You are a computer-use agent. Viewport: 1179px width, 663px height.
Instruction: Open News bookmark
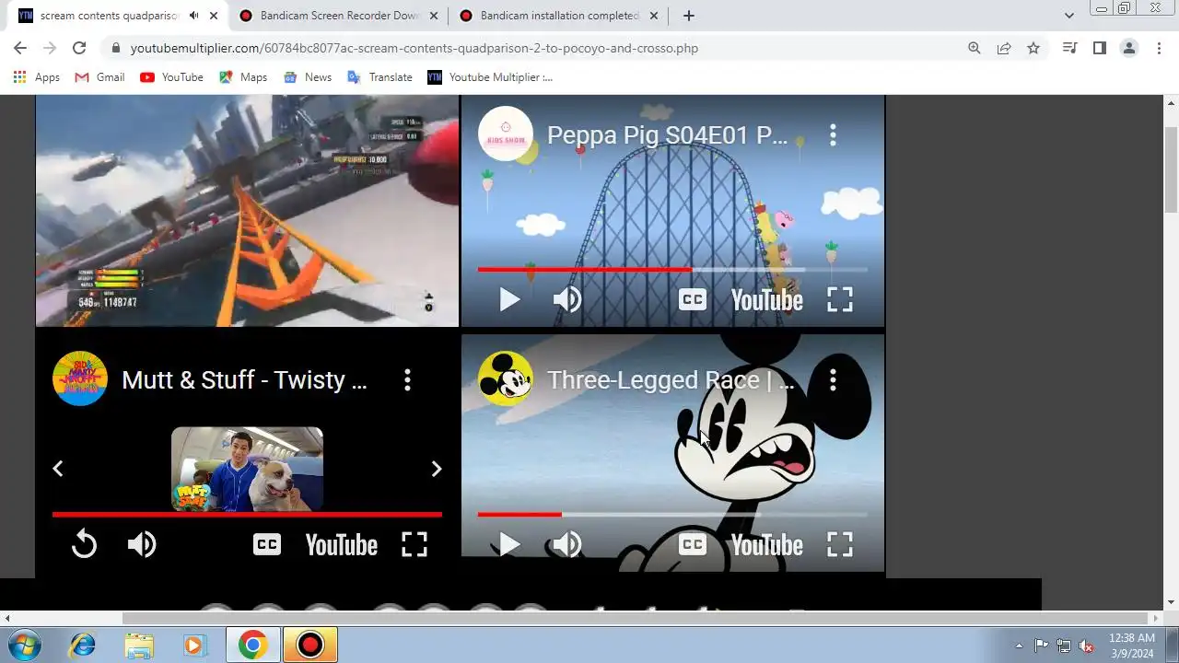pyautogui.click(x=308, y=77)
